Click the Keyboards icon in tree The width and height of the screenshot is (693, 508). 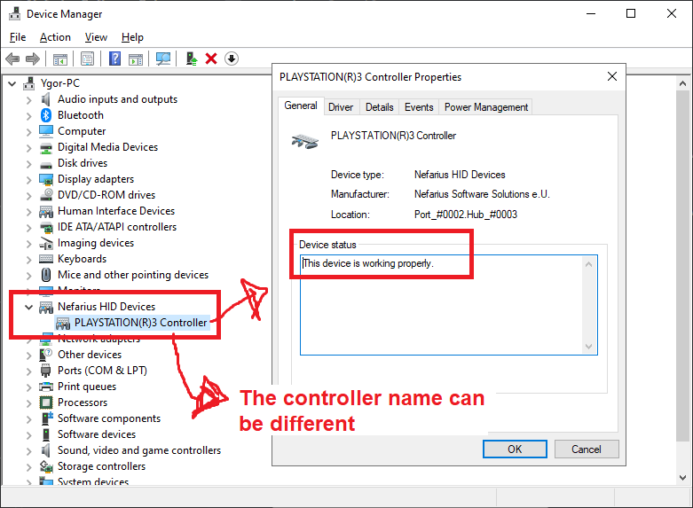tap(46, 259)
